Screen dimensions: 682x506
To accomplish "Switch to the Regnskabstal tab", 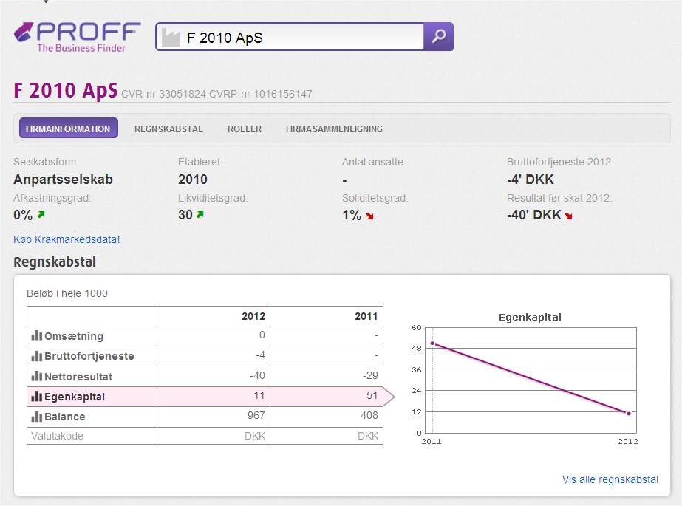I will click(x=168, y=129).
